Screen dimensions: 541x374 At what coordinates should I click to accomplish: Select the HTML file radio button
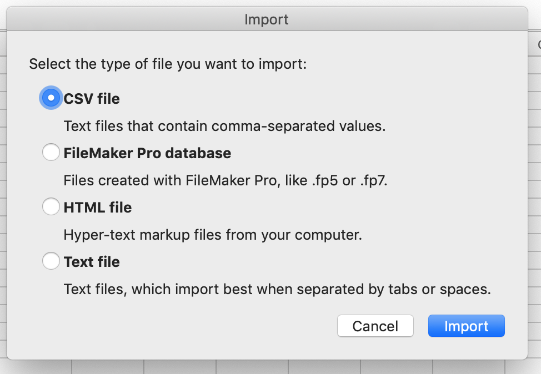pyautogui.click(x=51, y=207)
